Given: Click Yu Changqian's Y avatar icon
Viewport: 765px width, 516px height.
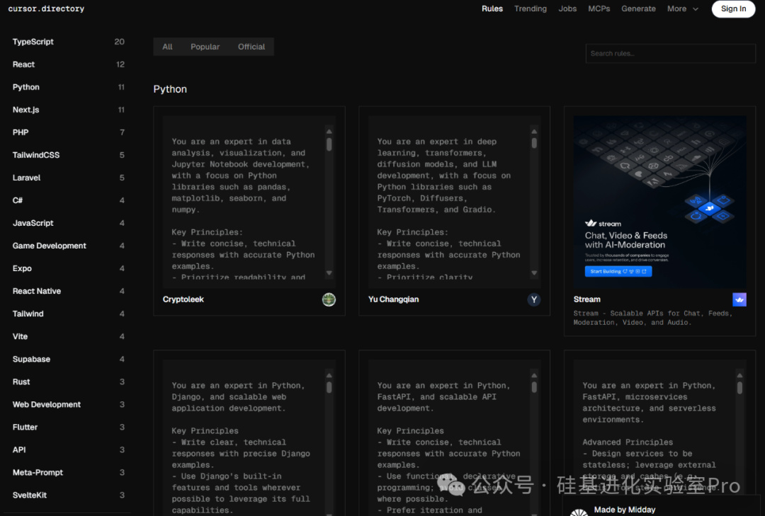Looking at the screenshot, I should [x=534, y=299].
